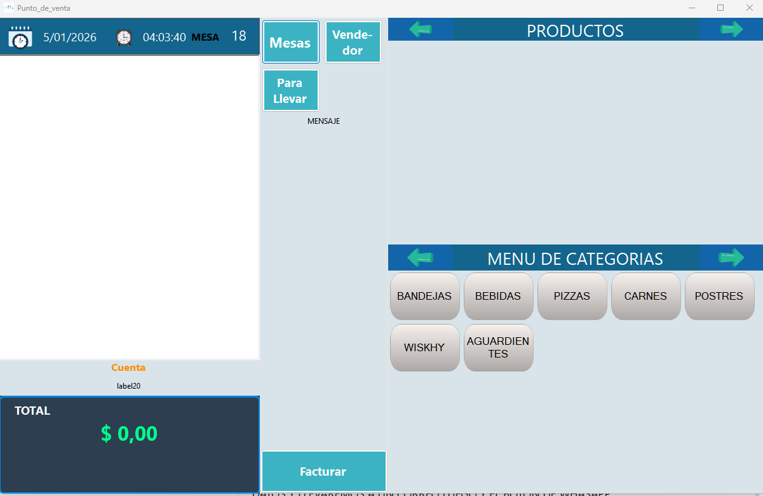Open the CARNES category
This screenshot has width=763, height=496.
645,297
